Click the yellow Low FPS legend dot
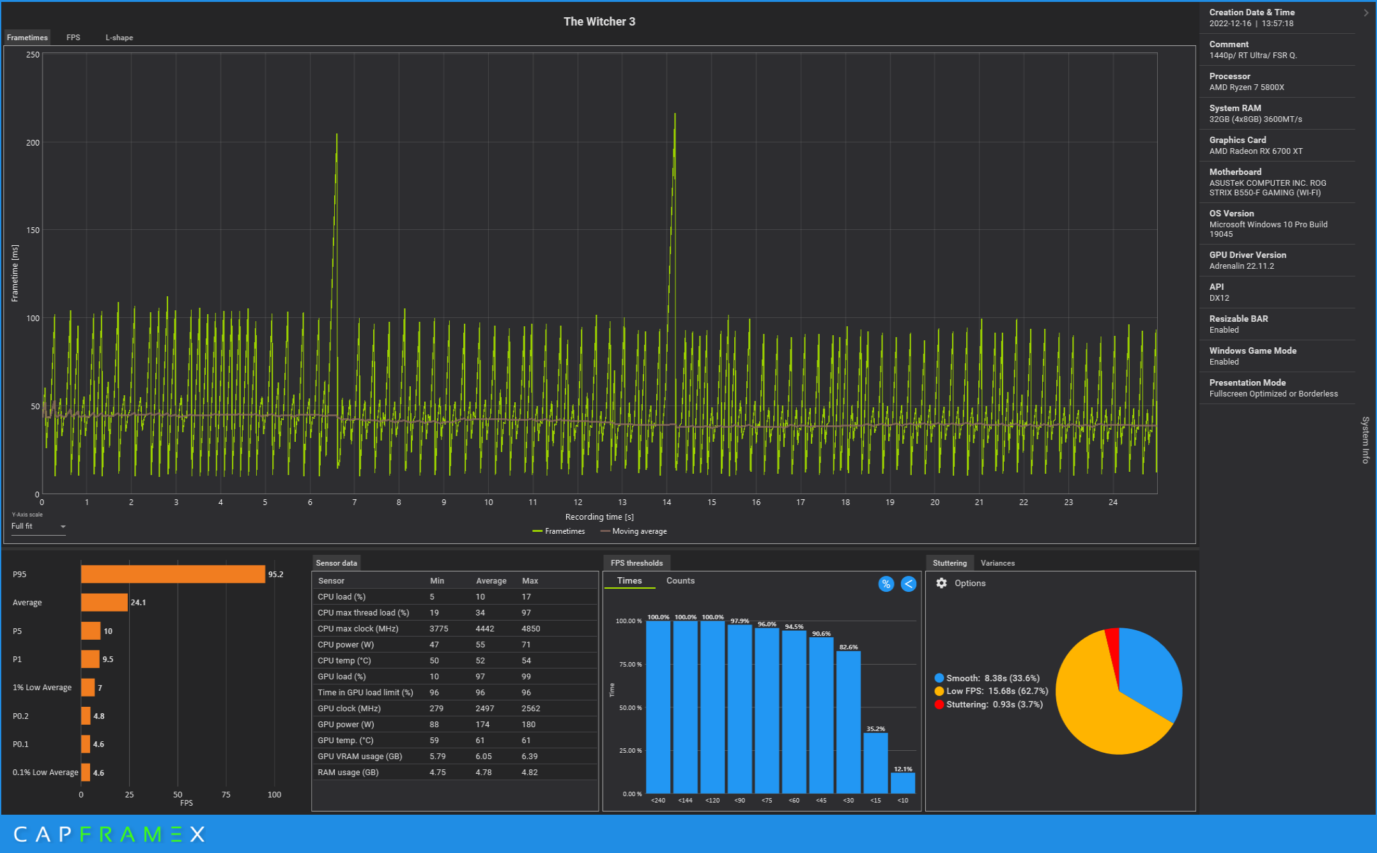The width and height of the screenshot is (1377, 853). click(x=939, y=691)
